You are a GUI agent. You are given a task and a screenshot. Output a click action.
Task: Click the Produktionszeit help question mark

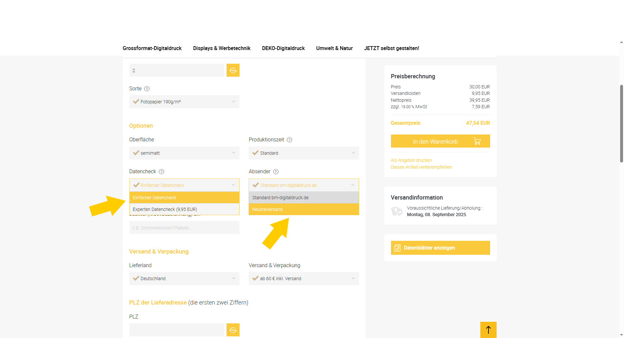point(289,140)
